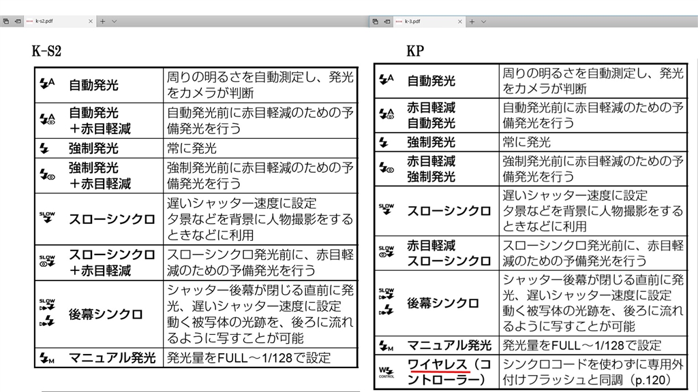Click the underlined ワイヤレス text in KP table
698x392 pixels.
(438, 365)
